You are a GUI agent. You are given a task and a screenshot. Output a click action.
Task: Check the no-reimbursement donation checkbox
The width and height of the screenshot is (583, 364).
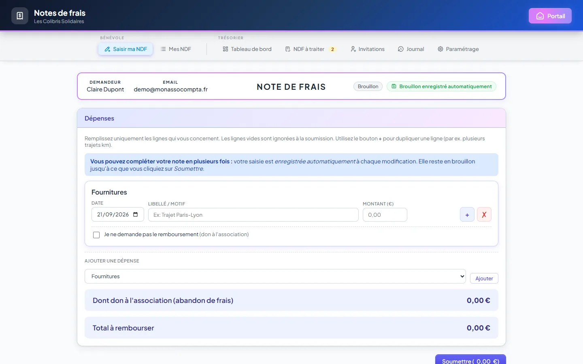(96, 235)
